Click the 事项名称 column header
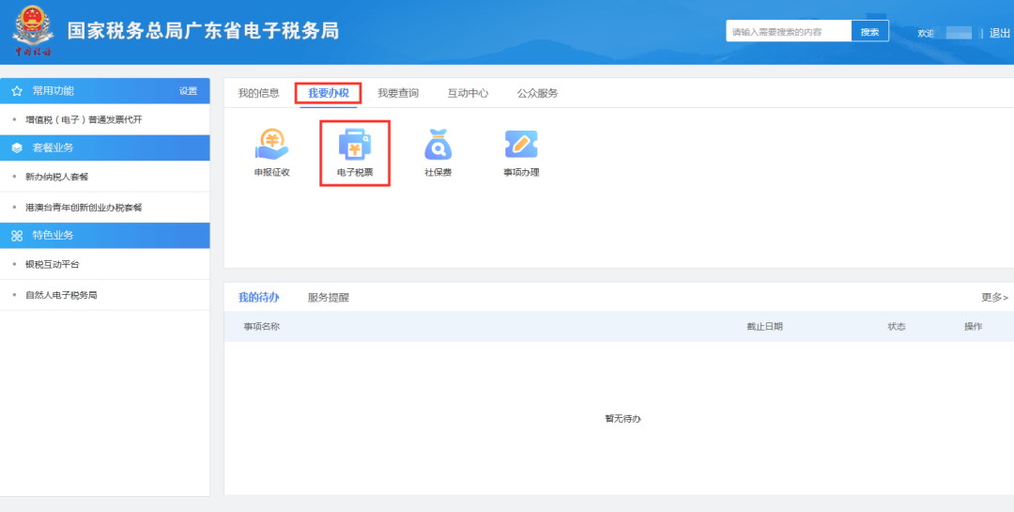The height and width of the screenshot is (512, 1014). (261, 327)
